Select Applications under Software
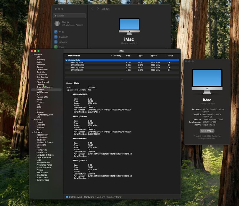239x206 pixels. (42, 137)
